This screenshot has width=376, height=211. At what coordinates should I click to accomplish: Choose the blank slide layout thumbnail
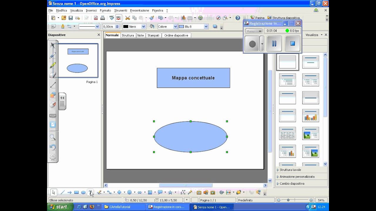point(287,62)
